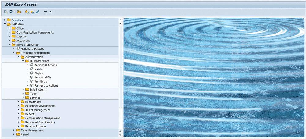The width and height of the screenshot is (306, 139).
Task: Open SAP Business Workplace toolbar icon
Action: 19,12
